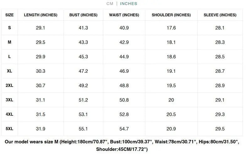The image size is (246, 154).
Task: Click the shoulder value 20 cell
Action: pos(171,100)
